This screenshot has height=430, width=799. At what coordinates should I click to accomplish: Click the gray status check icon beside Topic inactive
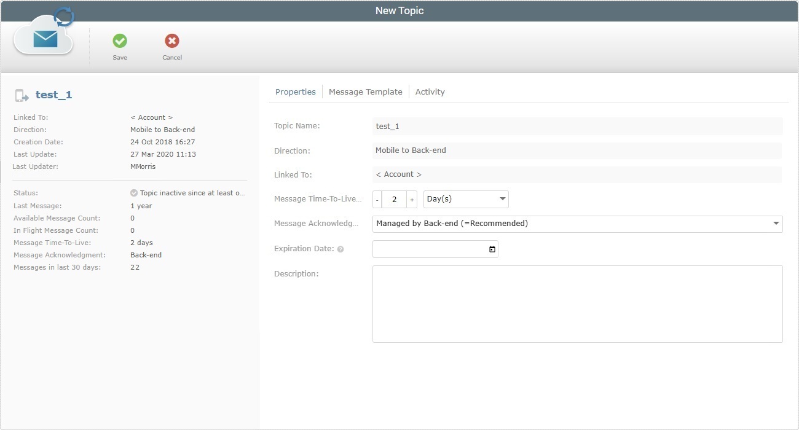pyautogui.click(x=133, y=192)
